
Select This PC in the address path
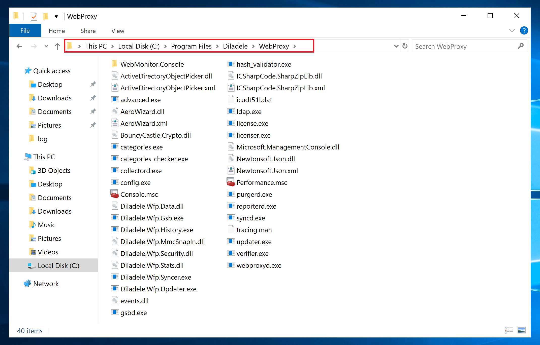pos(96,46)
